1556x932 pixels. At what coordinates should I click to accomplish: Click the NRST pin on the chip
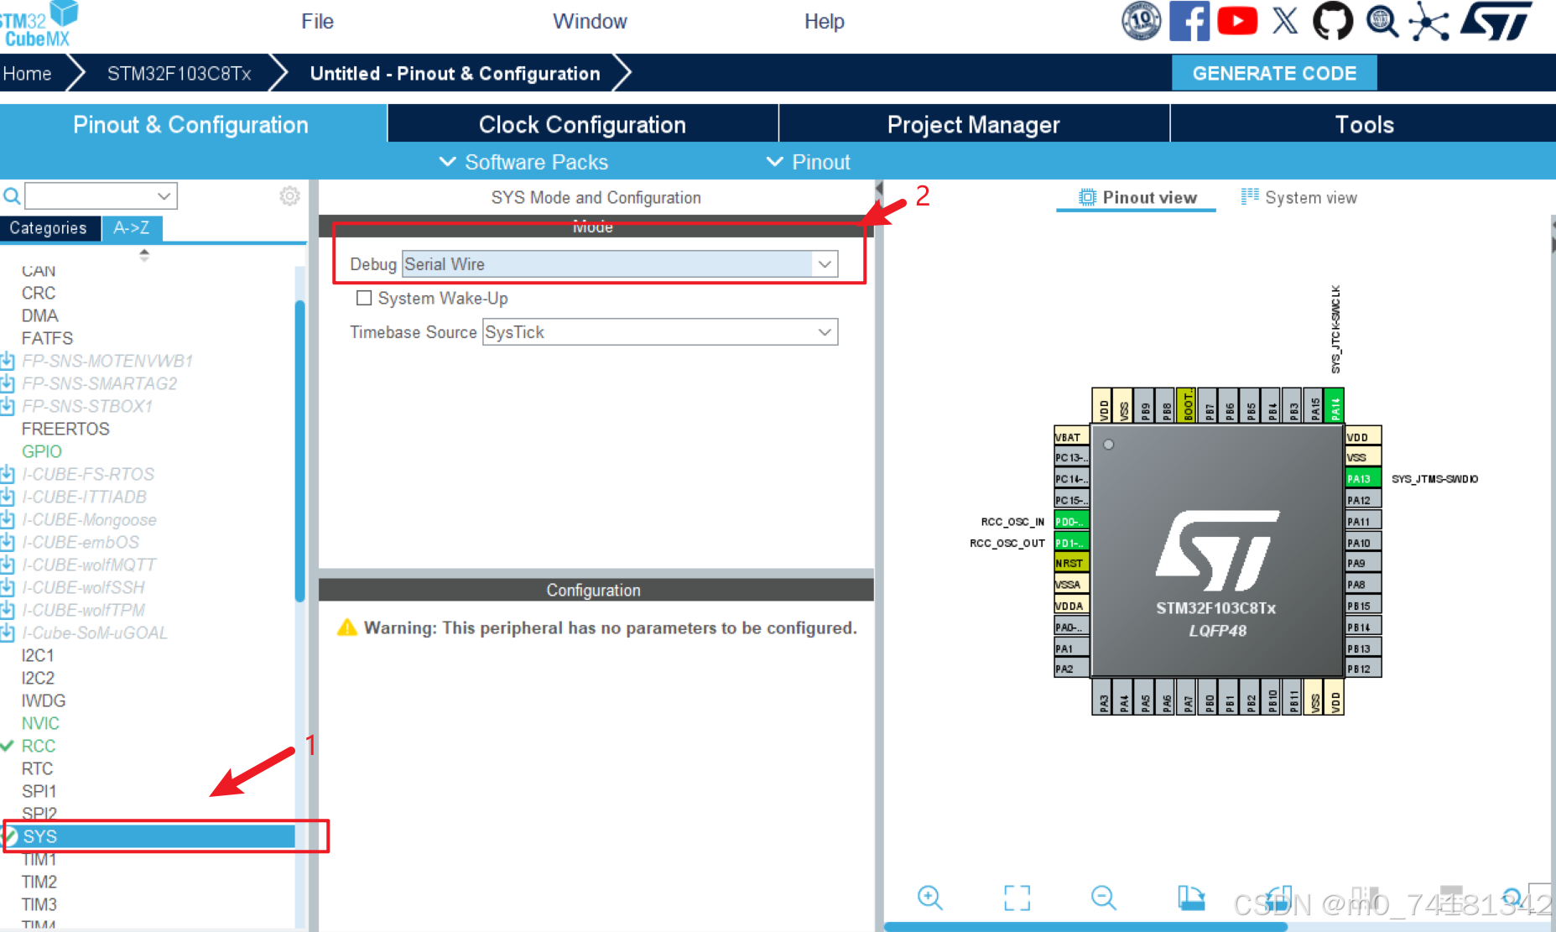[1071, 563]
